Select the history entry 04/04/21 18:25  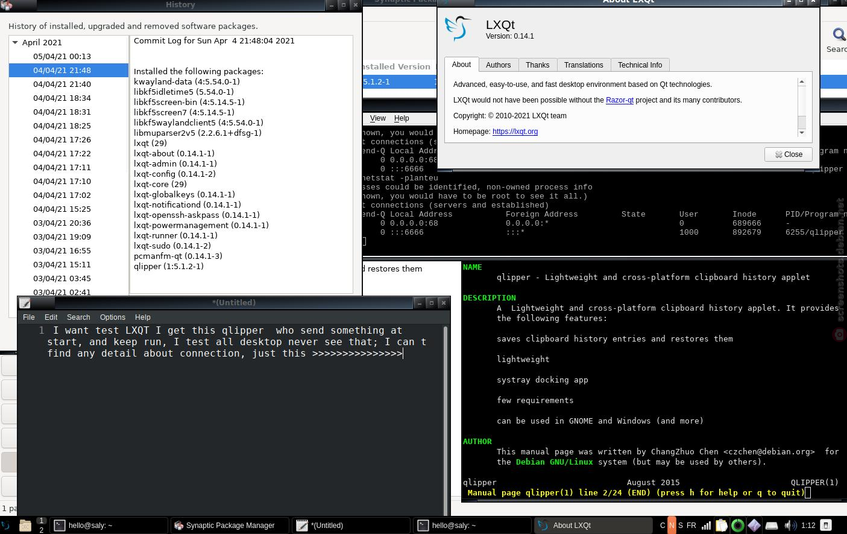pyautogui.click(x=69, y=126)
